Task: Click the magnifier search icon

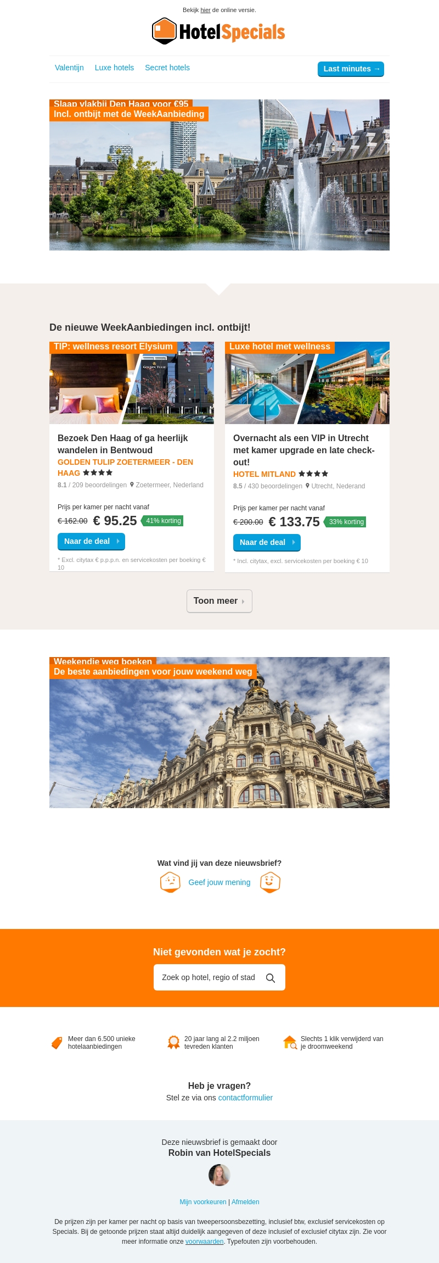Action: (271, 978)
